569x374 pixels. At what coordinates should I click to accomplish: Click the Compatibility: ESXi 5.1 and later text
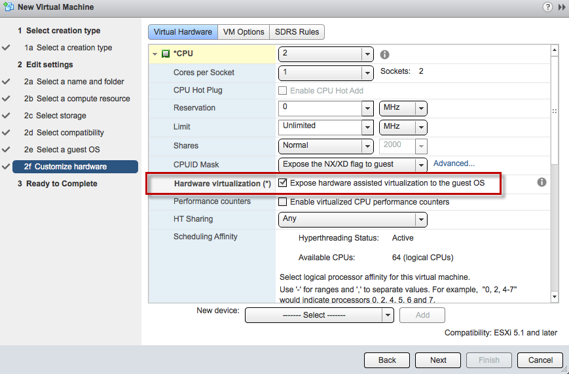501,333
